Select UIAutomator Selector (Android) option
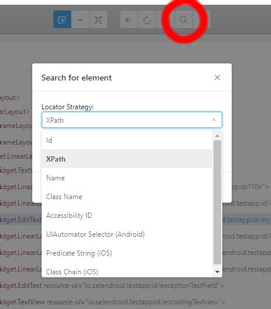271x309 pixels. coord(127,234)
